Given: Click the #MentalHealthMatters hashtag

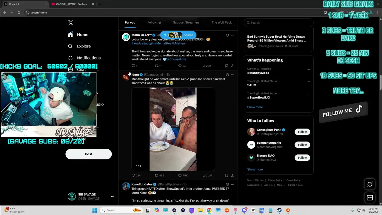Looking at the screenshot, I should pyautogui.click(x=170, y=43).
